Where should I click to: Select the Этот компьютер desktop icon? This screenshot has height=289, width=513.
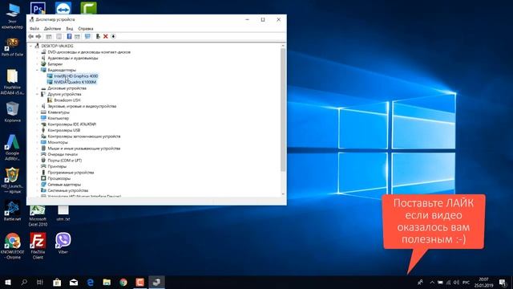pyautogui.click(x=13, y=16)
